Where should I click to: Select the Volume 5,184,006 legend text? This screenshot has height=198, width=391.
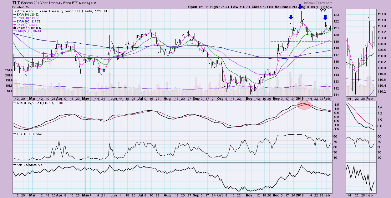[x=28, y=28]
